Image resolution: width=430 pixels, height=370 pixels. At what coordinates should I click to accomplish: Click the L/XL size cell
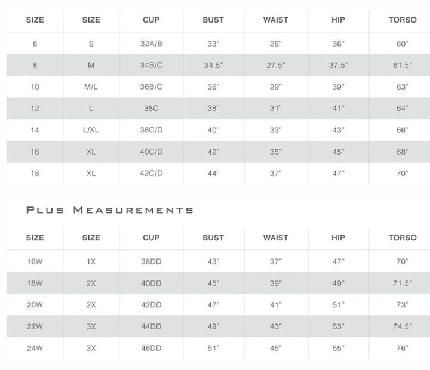click(x=91, y=130)
